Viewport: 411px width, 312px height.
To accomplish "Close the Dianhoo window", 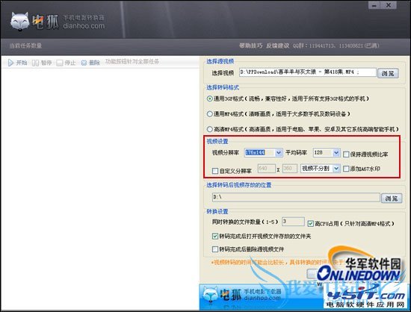I will tap(389, 5).
